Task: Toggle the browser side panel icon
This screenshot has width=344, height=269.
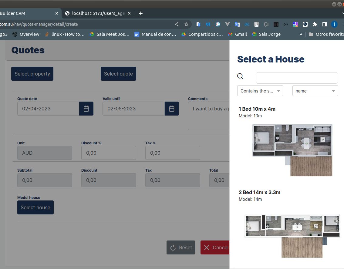Action: pos(324,24)
